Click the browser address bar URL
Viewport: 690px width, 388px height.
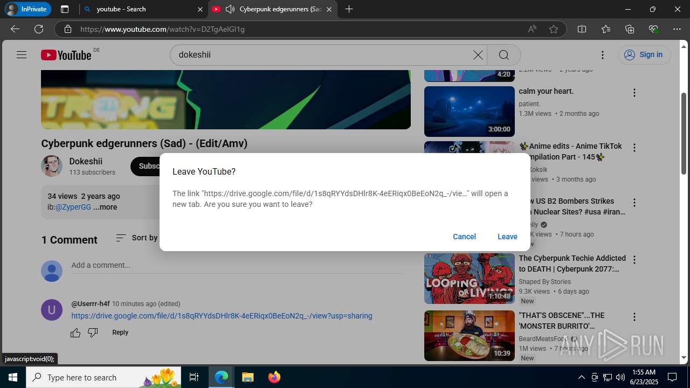163,29
